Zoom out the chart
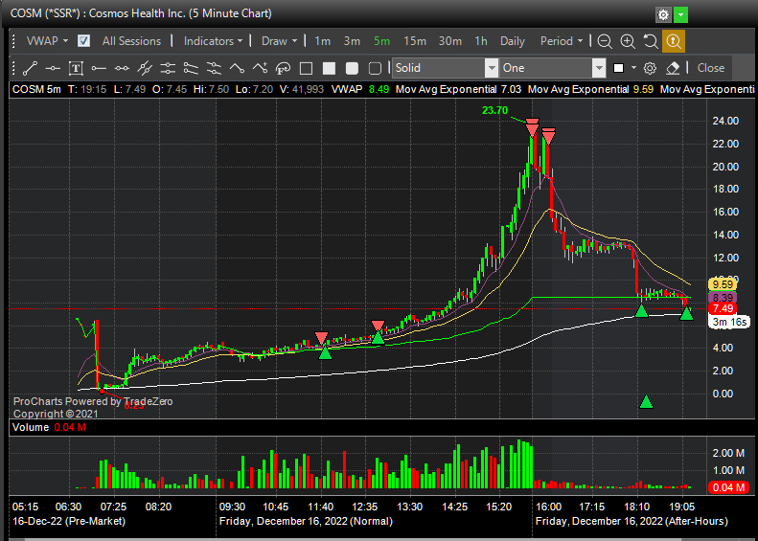The width and height of the screenshot is (758, 541). point(605,41)
